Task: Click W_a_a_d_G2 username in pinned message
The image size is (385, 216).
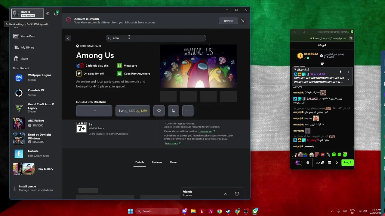Action: pos(318,74)
